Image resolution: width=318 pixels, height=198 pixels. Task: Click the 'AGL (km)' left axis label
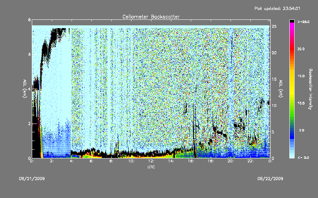coord(25,89)
